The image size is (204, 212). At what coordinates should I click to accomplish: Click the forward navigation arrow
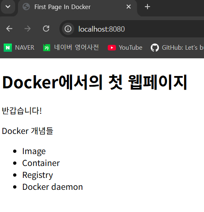27,29
